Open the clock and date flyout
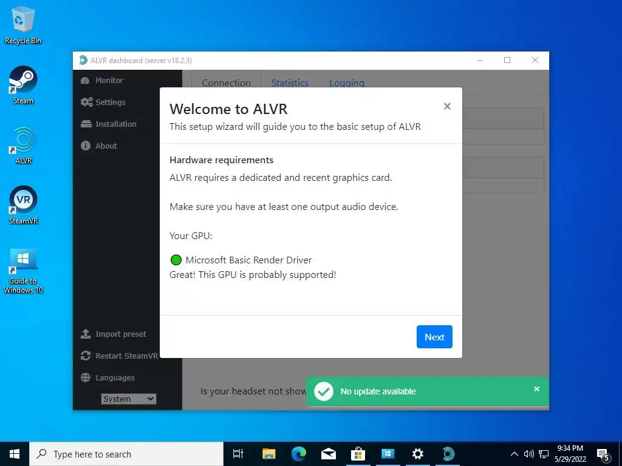This screenshot has height=466, width=622. click(570, 454)
